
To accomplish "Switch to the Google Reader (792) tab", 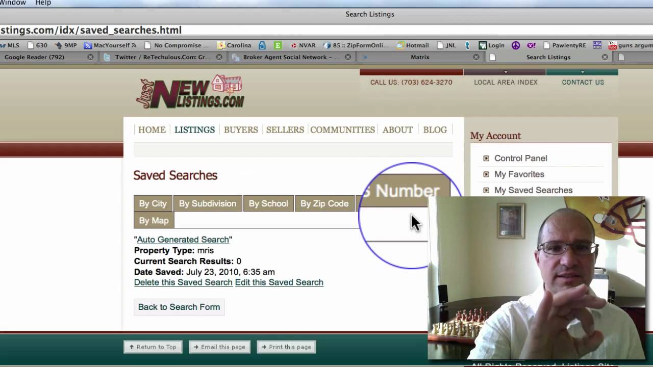I will (x=34, y=57).
